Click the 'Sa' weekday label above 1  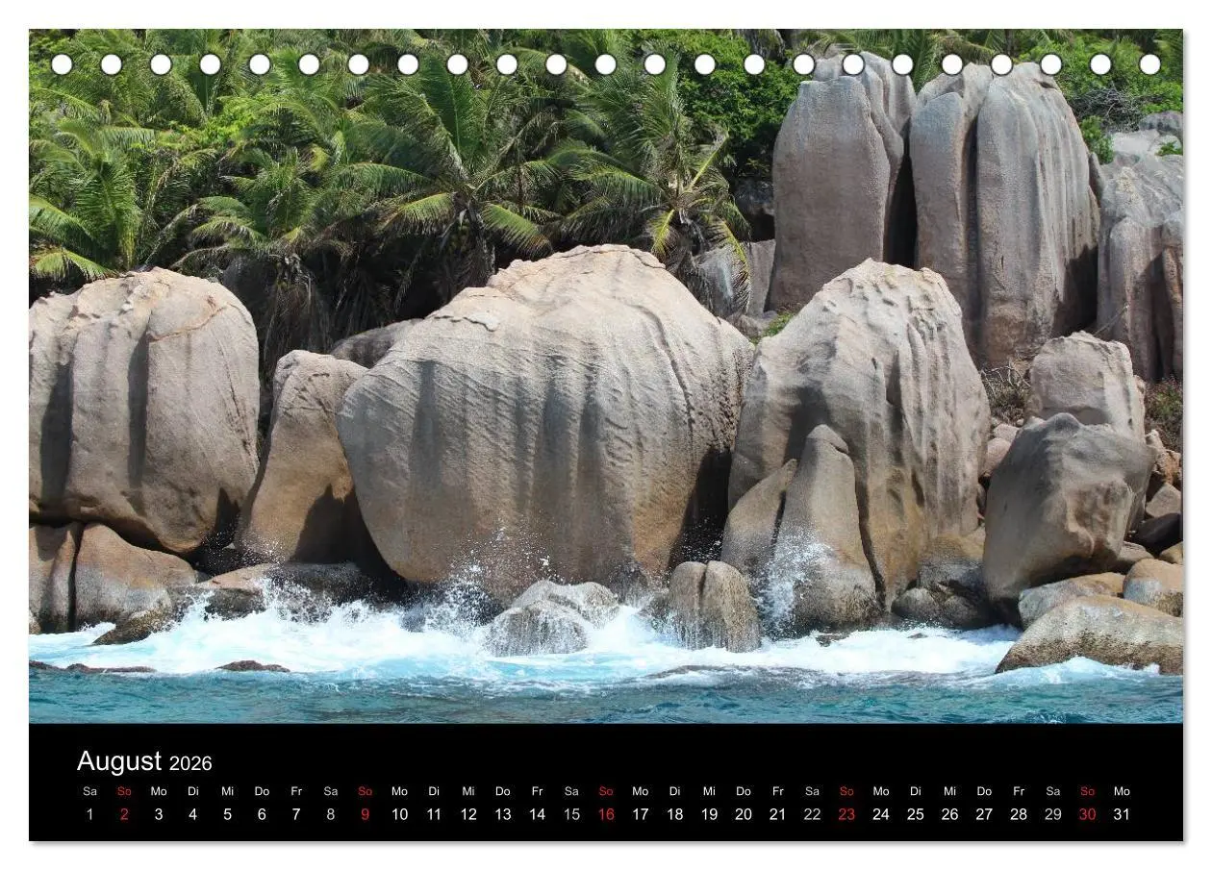click(90, 791)
